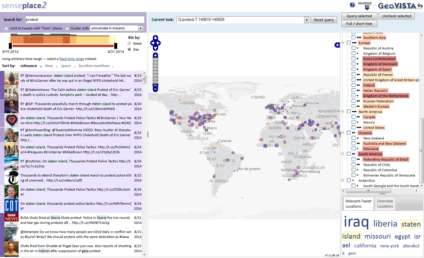Switch to the Overview Locations tab
The image size is (424, 258).
pos(385,203)
